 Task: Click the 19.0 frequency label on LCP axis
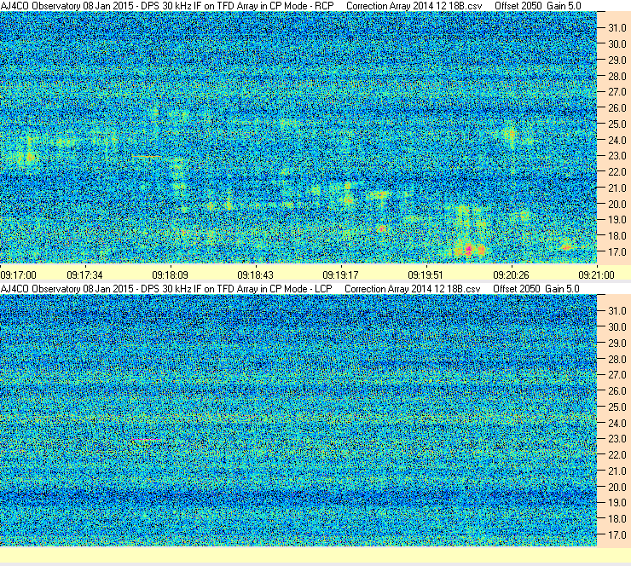click(617, 503)
